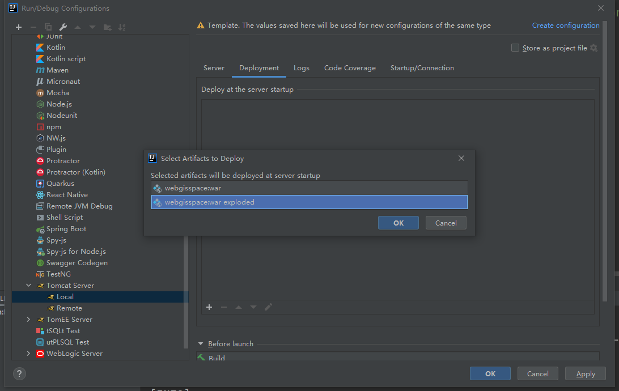Switch to the Server tab
This screenshot has height=391, width=619.
pyautogui.click(x=214, y=68)
